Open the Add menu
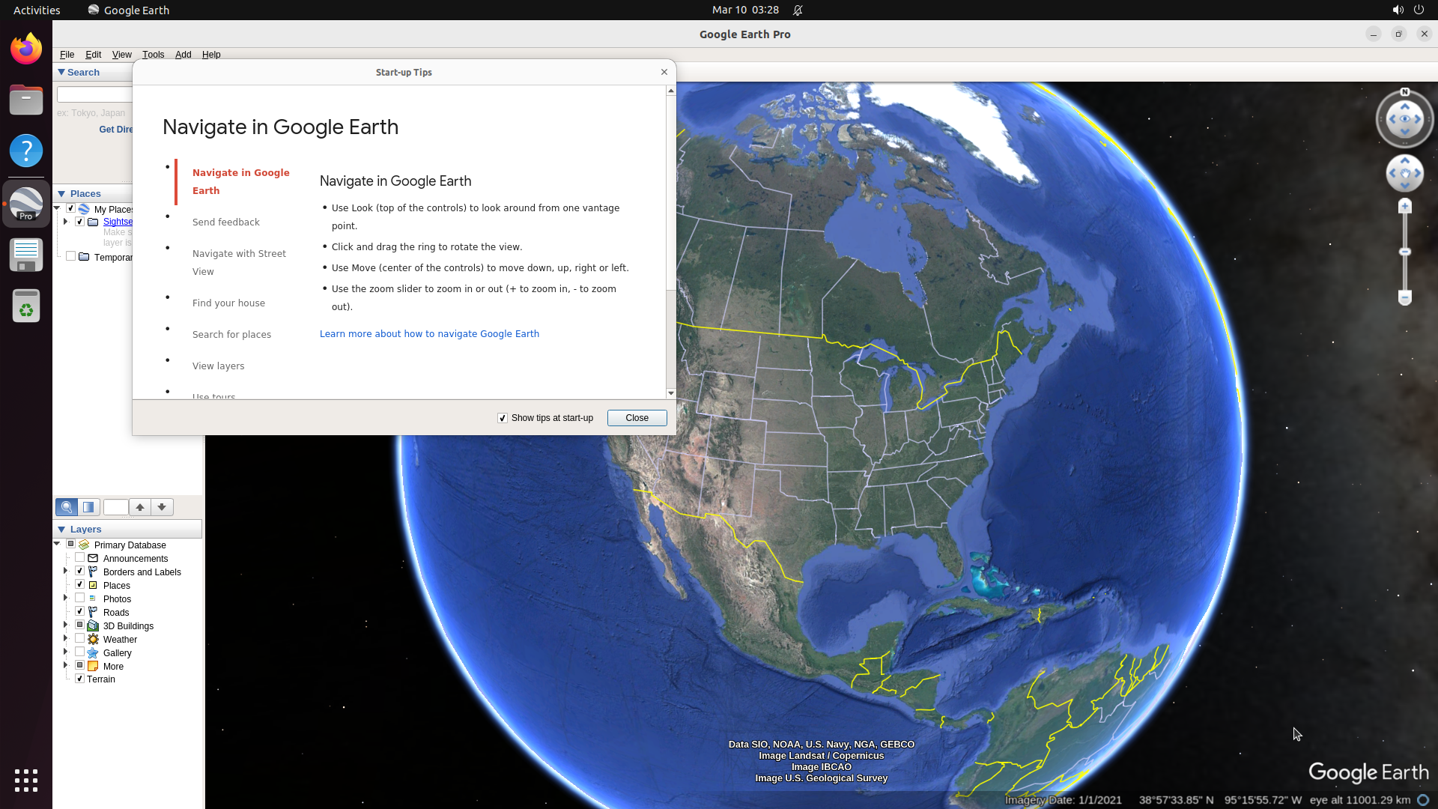Image resolution: width=1438 pixels, height=809 pixels. (183, 54)
